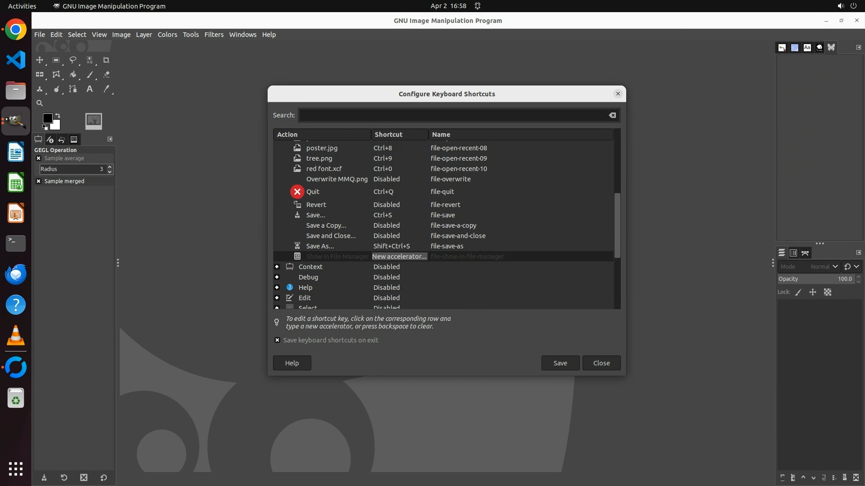Select the Eraser tool
Image resolution: width=865 pixels, height=486 pixels.
tap(106, 75)
